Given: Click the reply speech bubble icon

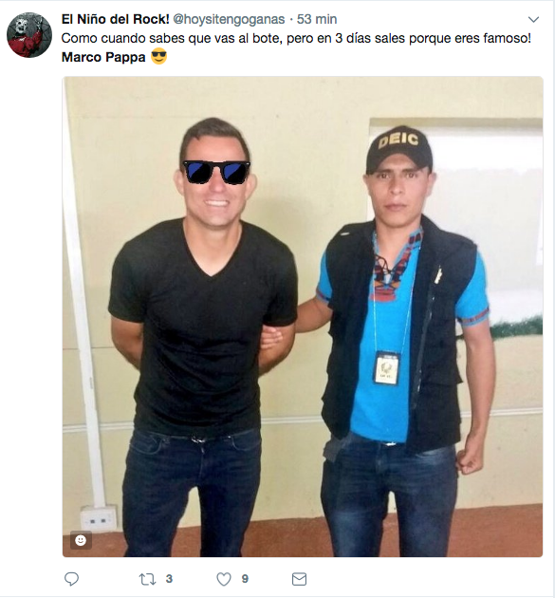Looking at the screenshot, I should click(x=71, y=579).
